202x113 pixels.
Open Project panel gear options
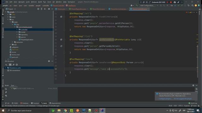49,9
